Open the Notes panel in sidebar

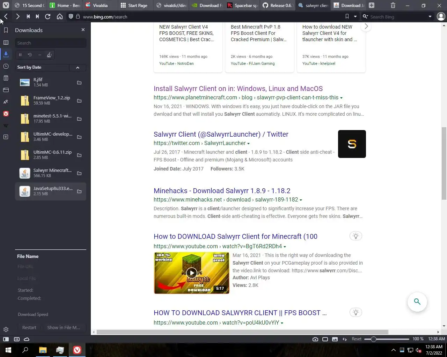pos(6,78)
